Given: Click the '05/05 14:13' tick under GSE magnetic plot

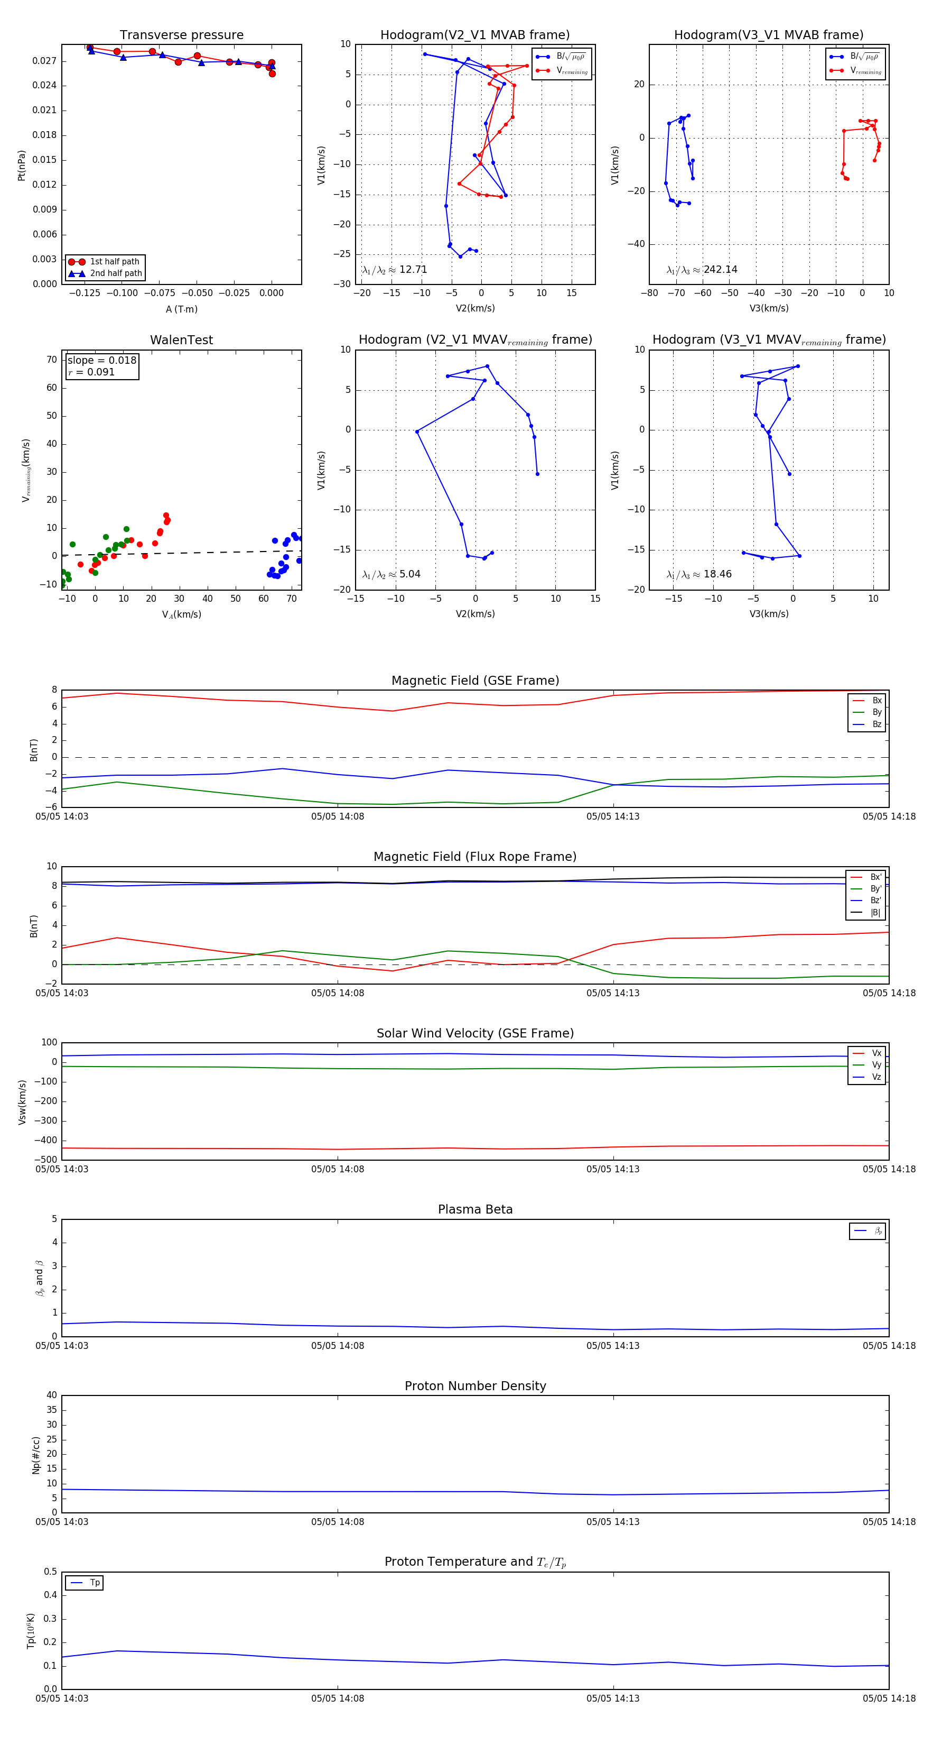Looking at the screenshot, I should (x=612, y=816).
